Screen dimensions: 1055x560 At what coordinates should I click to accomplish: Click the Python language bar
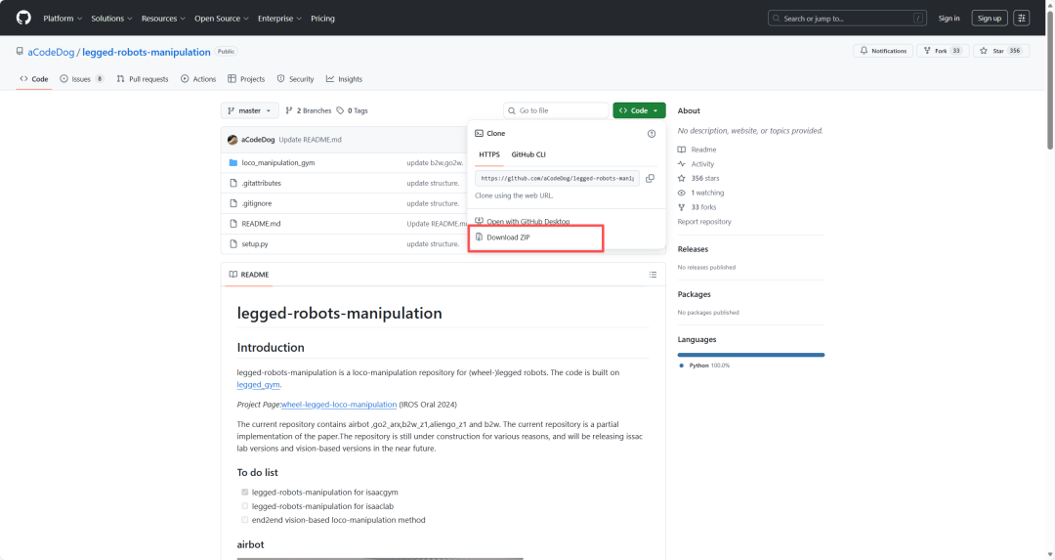(x=751, y=355)
